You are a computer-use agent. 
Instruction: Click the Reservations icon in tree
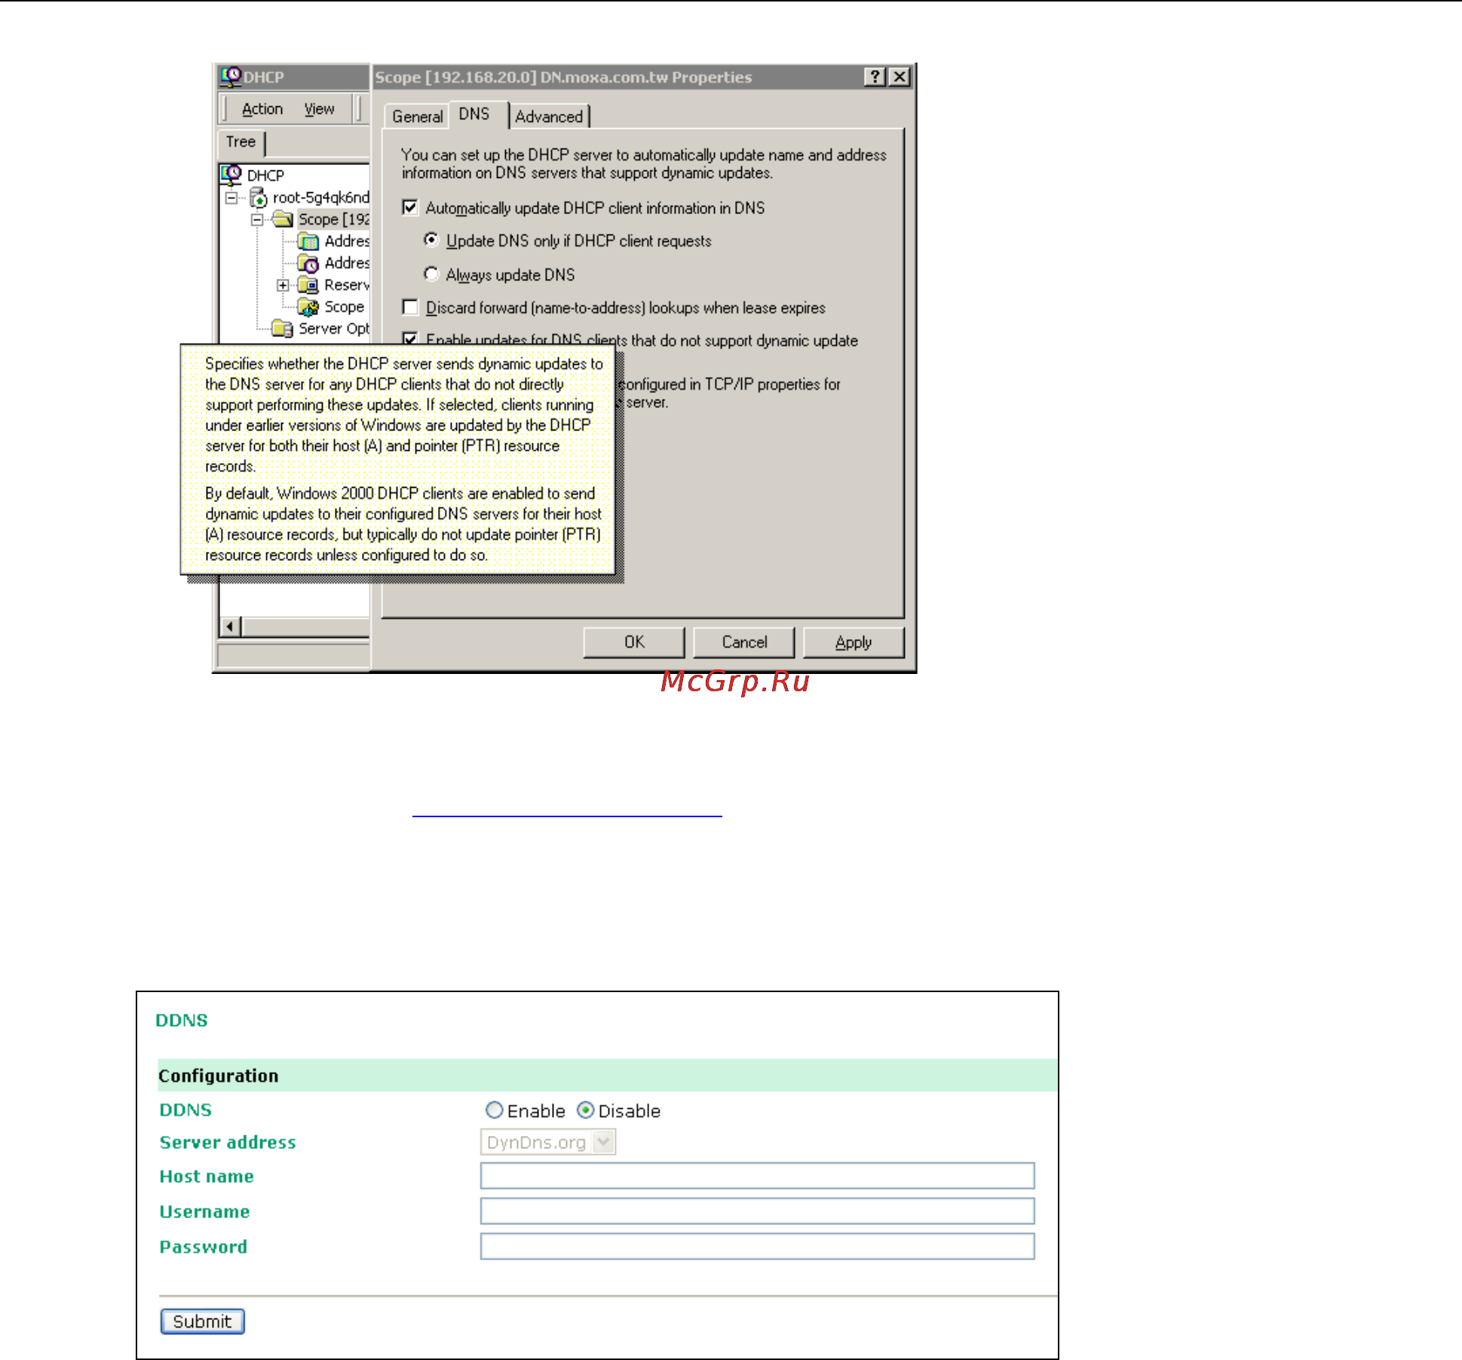[308, 285]
